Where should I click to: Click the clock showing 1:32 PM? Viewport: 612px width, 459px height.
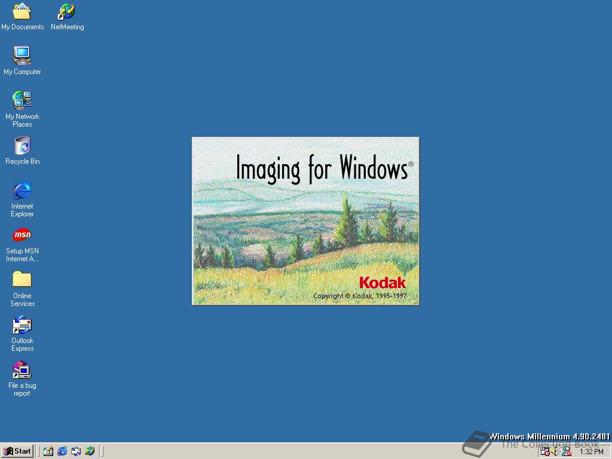point(592,451)
